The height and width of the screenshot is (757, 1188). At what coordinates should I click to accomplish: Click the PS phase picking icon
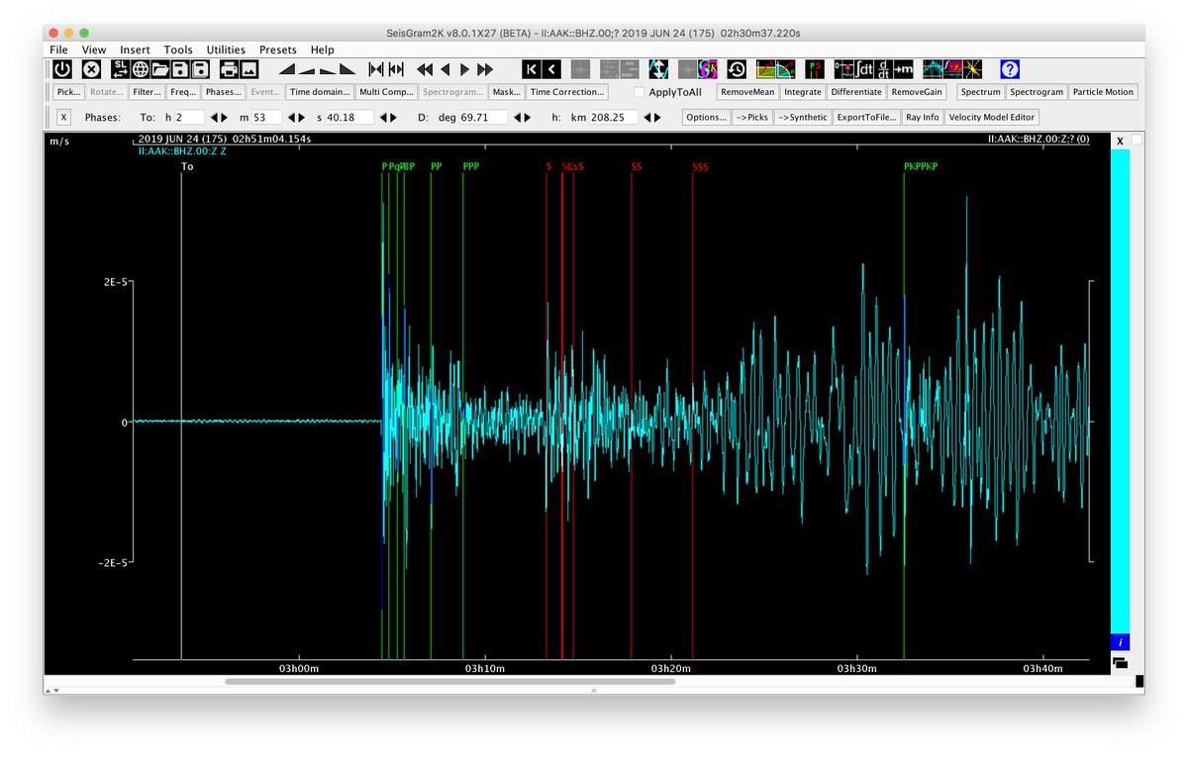[x=816, y=69]
